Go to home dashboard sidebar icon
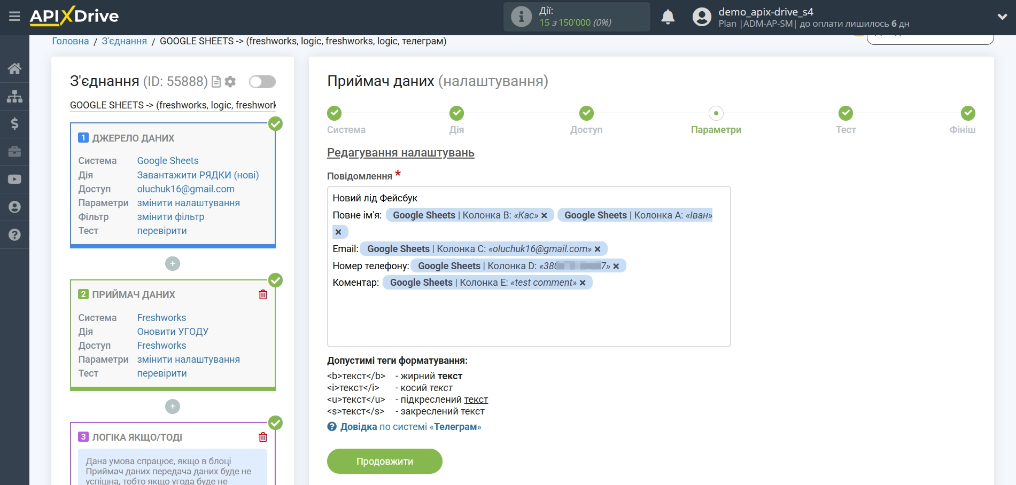 14,68
